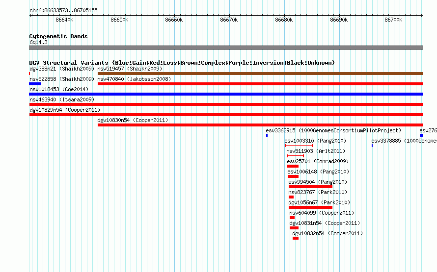437x272 pixels.
Task: Click the 86670k ruler tick label
Action: click(229, 20)
